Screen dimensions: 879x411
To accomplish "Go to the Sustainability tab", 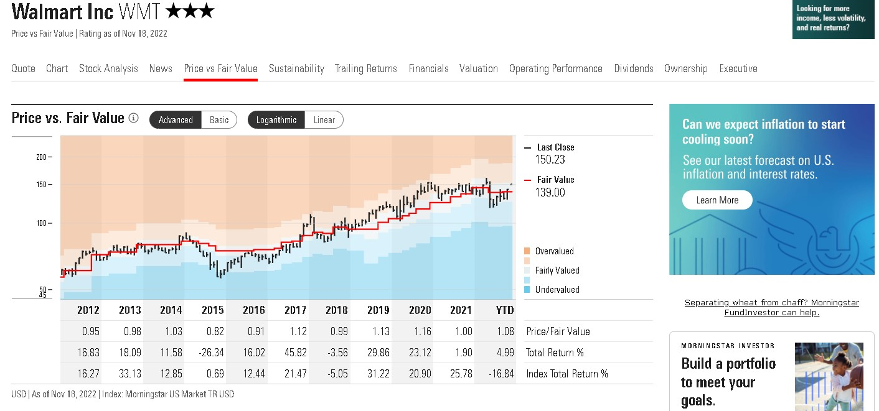I will tap(296, 68).
